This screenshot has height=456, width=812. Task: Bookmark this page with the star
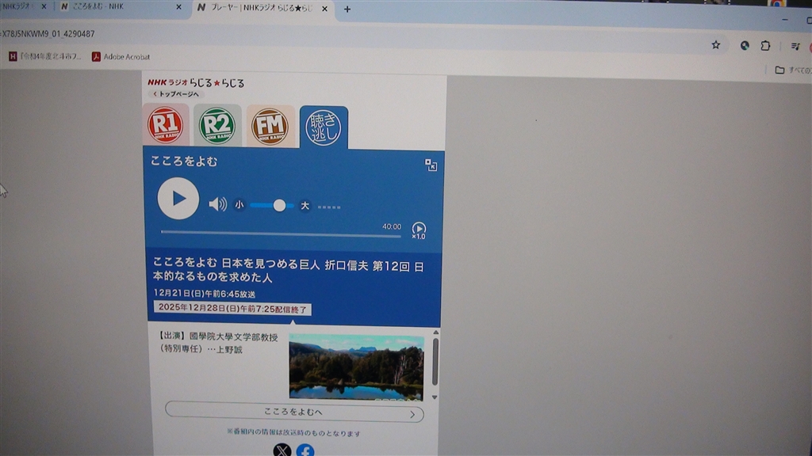[716, 45]
